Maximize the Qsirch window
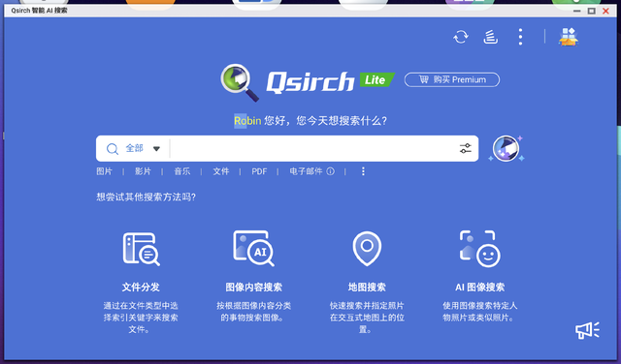621x364 pixels. [591, 11]
